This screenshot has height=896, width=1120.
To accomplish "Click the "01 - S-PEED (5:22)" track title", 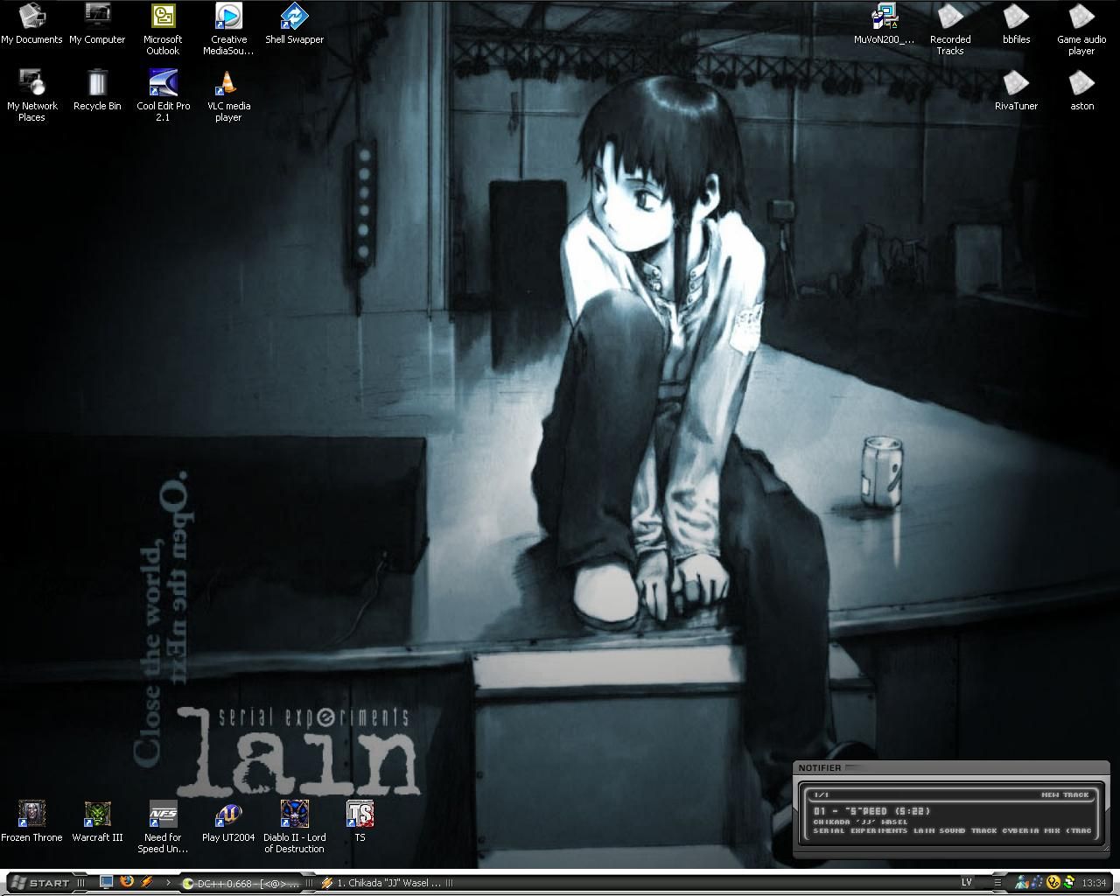I will click(x=871, y=811).
